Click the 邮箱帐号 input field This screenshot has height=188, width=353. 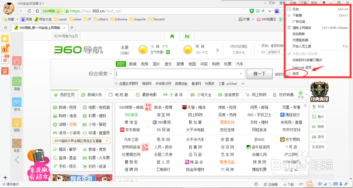pos(275,52)
